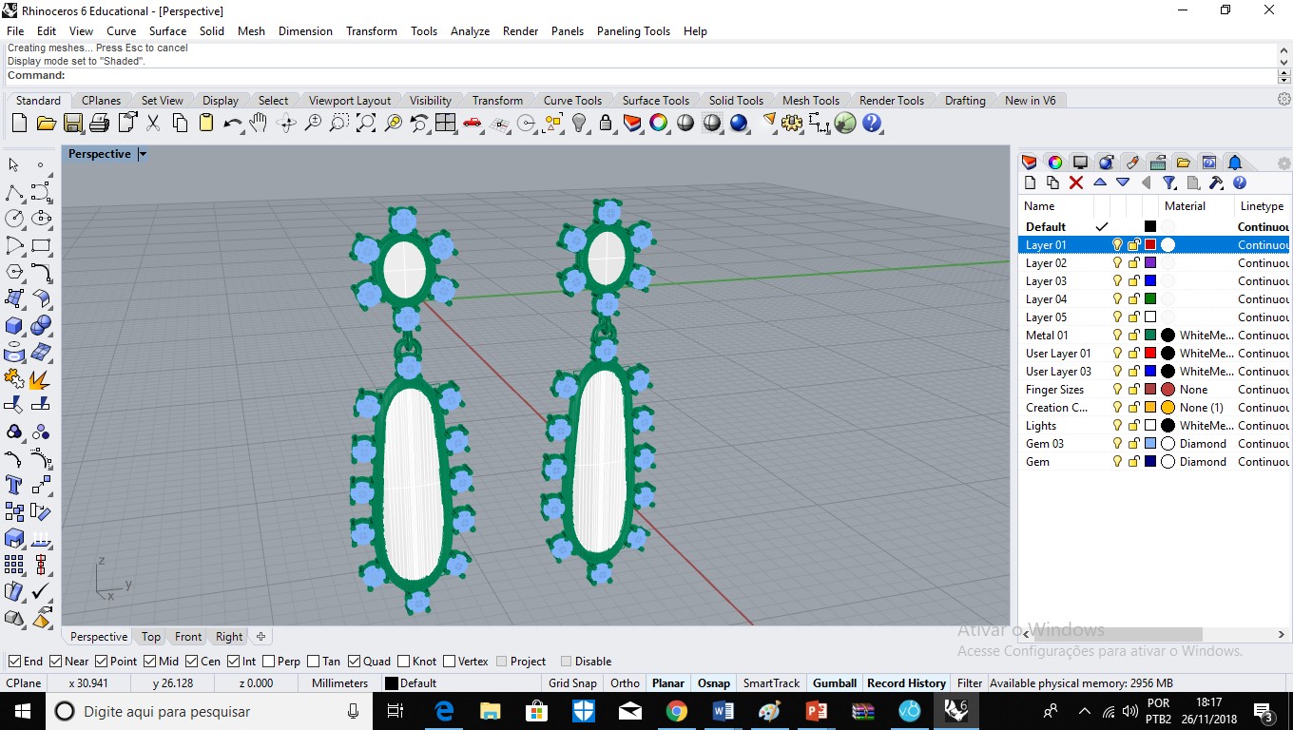This screenshot has width=1293, height=730.
Task: Switch to the Right viewport tab
Action: [229, 637]
